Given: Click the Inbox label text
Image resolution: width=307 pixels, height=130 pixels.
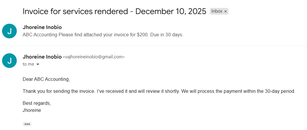Looking at the screenshot, I should tap(217, 11).
